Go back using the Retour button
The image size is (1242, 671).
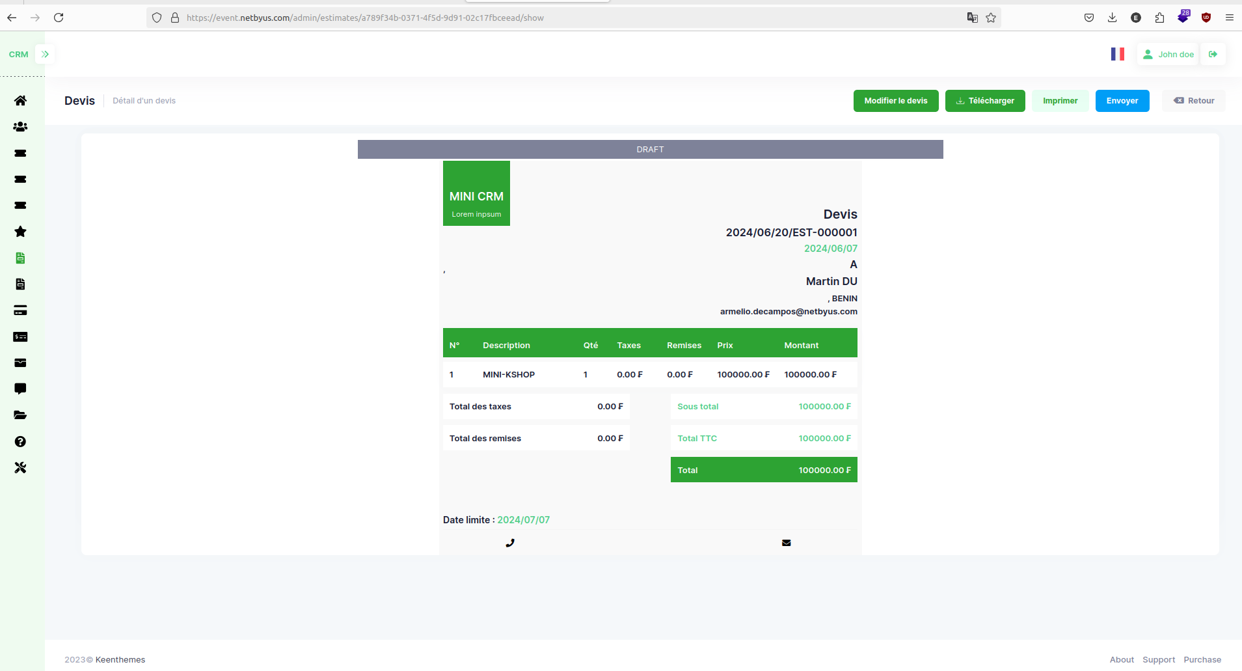(1194, 101)
